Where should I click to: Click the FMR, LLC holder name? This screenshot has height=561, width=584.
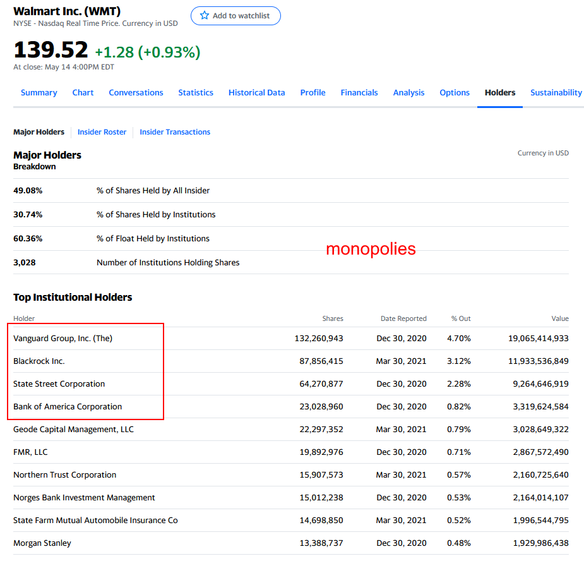point(30,452)
